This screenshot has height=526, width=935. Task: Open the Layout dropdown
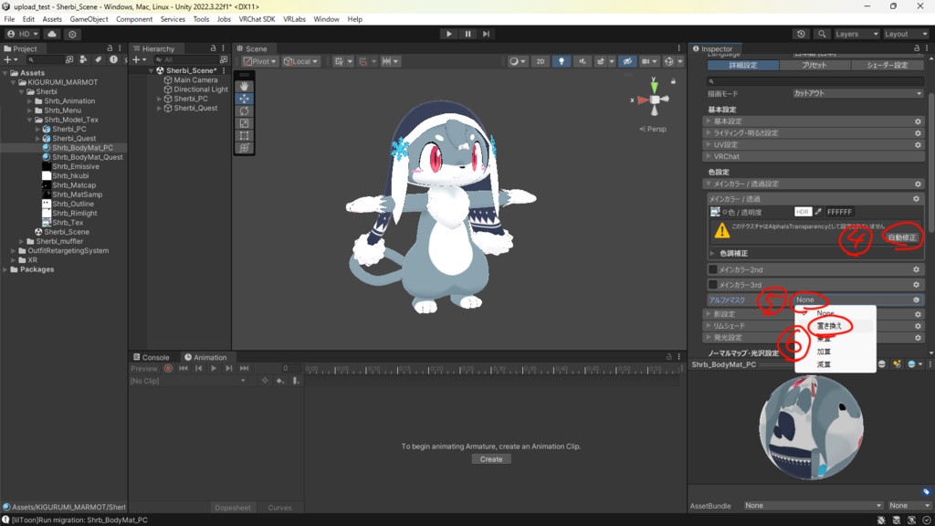click(x=905, y=34)
